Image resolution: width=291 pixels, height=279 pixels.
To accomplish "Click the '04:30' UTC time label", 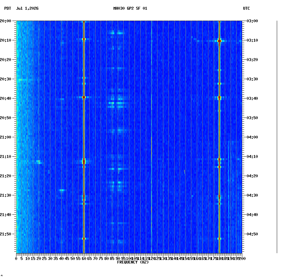I will pos(252,195).
